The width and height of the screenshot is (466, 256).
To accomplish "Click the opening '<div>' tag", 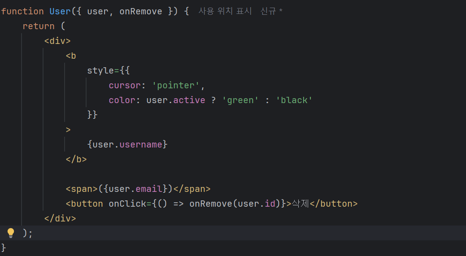I will [x=57, y=41].
